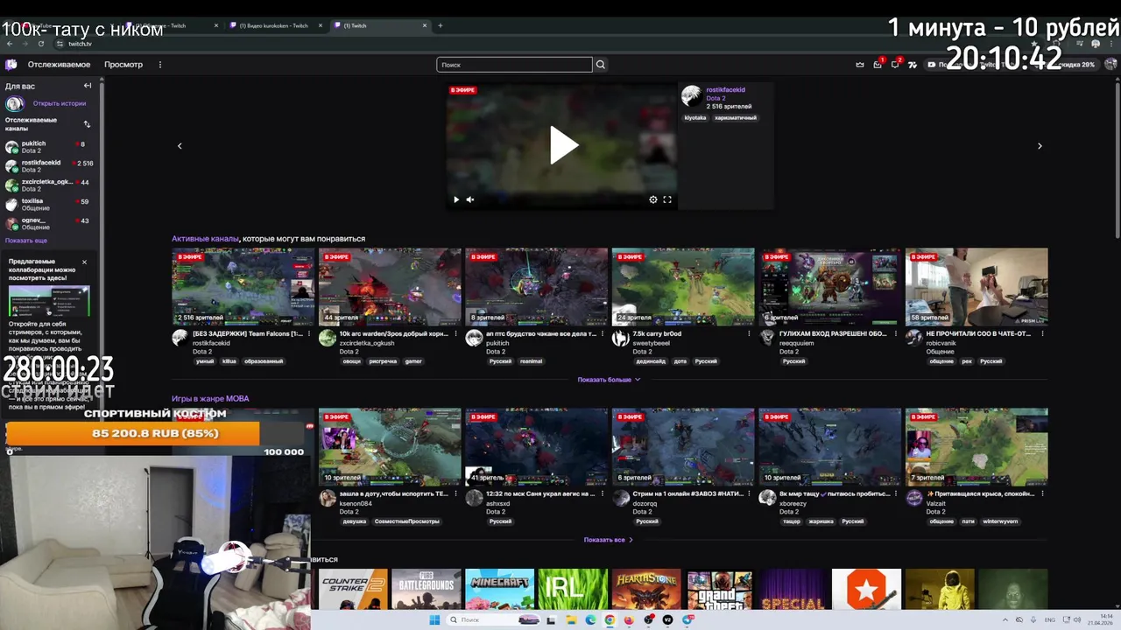Open the notifications inbox icon

click(878, 64)
